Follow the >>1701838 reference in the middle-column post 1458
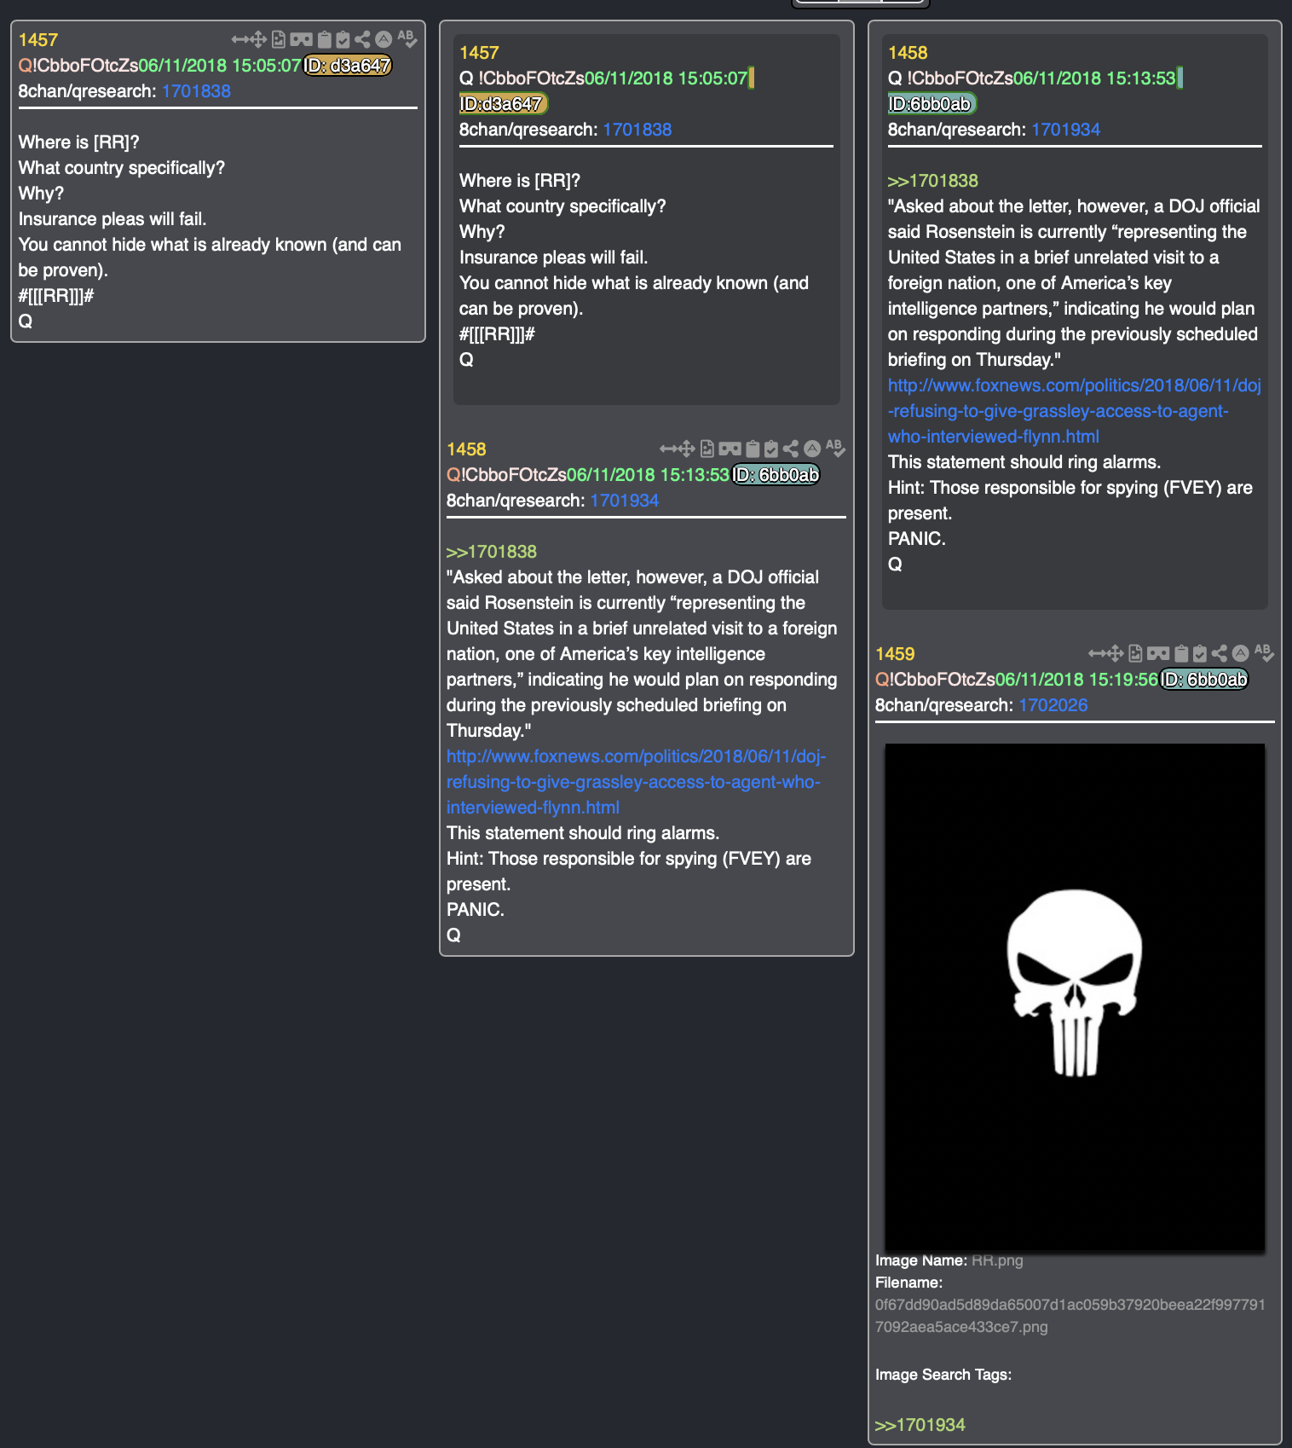 pyautogui.click(x=492, y=552)
